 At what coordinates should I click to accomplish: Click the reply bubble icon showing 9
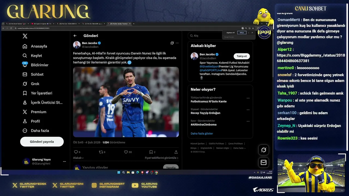coord(76,152)
